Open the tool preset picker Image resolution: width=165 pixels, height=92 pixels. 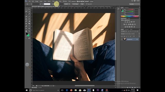click(x=28, y=4)
